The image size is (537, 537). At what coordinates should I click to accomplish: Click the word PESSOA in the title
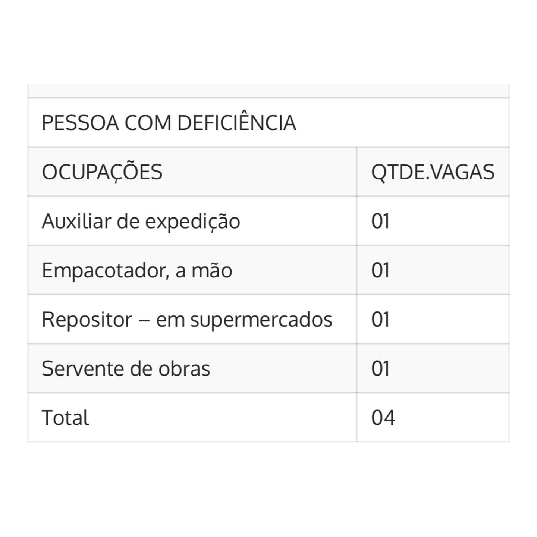tap(80, 123)
